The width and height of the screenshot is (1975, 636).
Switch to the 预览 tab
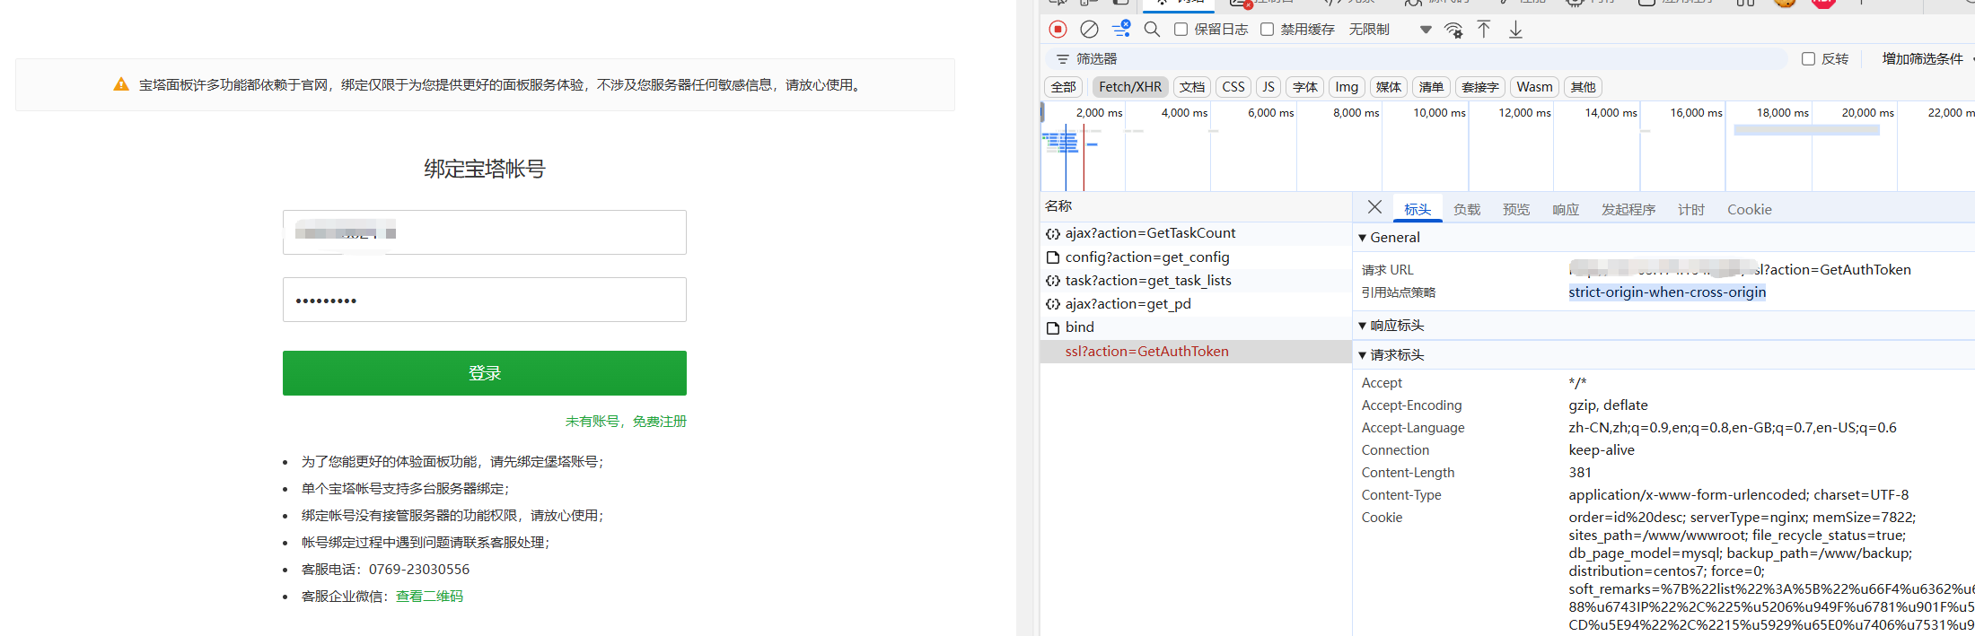1516,209
